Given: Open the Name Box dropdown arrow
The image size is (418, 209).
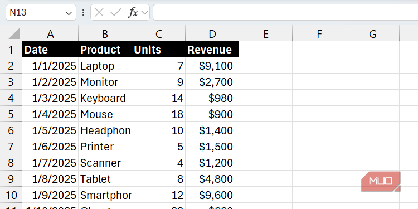Looking at the screenshot, I should 69,13.
